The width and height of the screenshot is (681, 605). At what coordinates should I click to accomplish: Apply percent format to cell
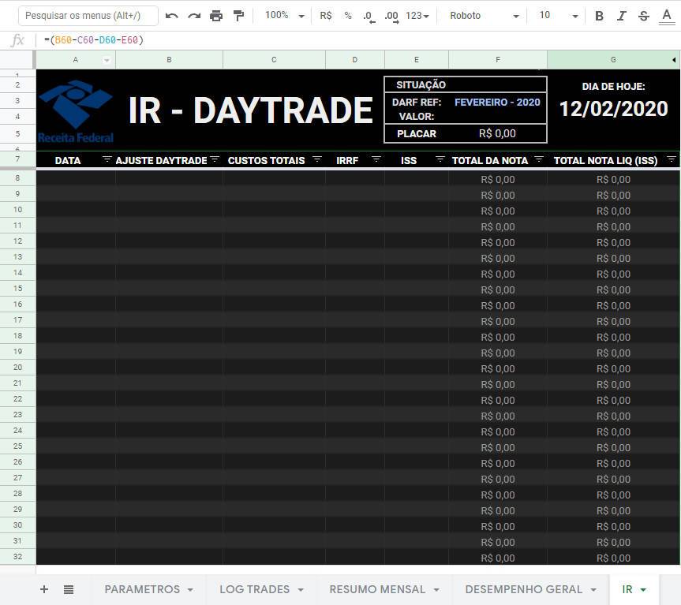[347, 16]
